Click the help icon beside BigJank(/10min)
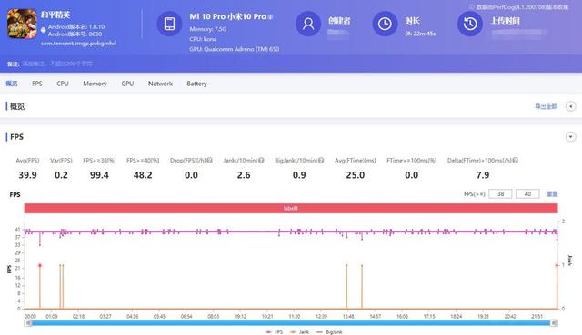 tap(321, 160)
